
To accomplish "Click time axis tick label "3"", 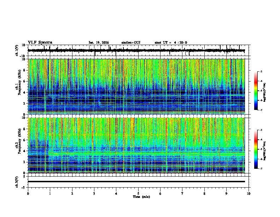I will tap(94, 194).
